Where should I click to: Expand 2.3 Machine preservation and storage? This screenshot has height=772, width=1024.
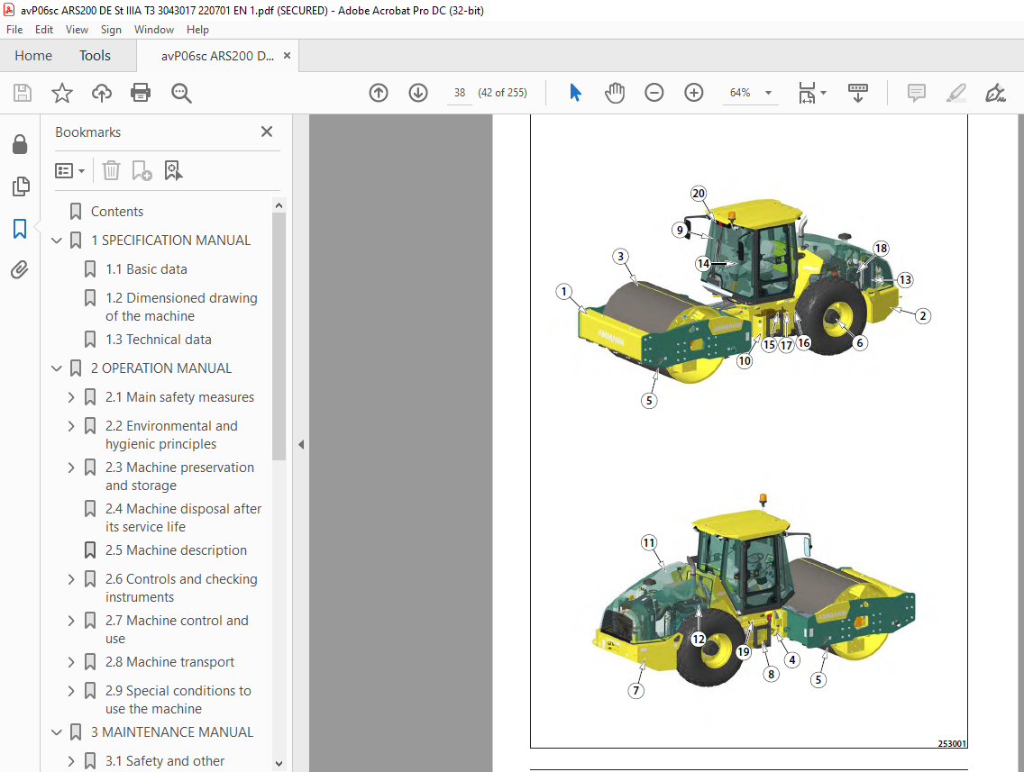[71, 468]
